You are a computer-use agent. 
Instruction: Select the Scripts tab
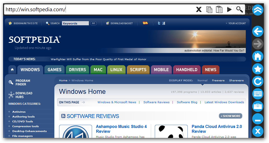138,70
